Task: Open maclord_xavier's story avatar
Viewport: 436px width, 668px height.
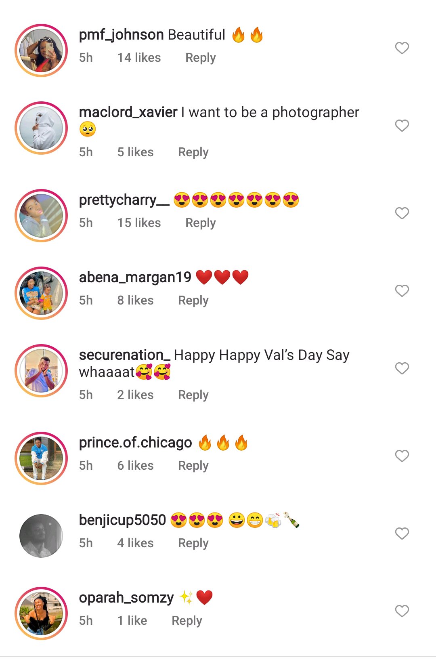Action: (41, 128)
